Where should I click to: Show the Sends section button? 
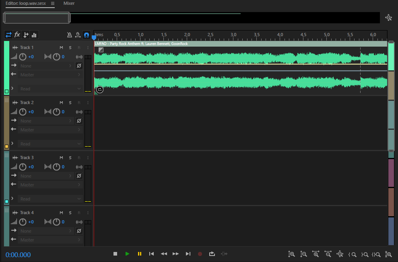coord(26,35)
